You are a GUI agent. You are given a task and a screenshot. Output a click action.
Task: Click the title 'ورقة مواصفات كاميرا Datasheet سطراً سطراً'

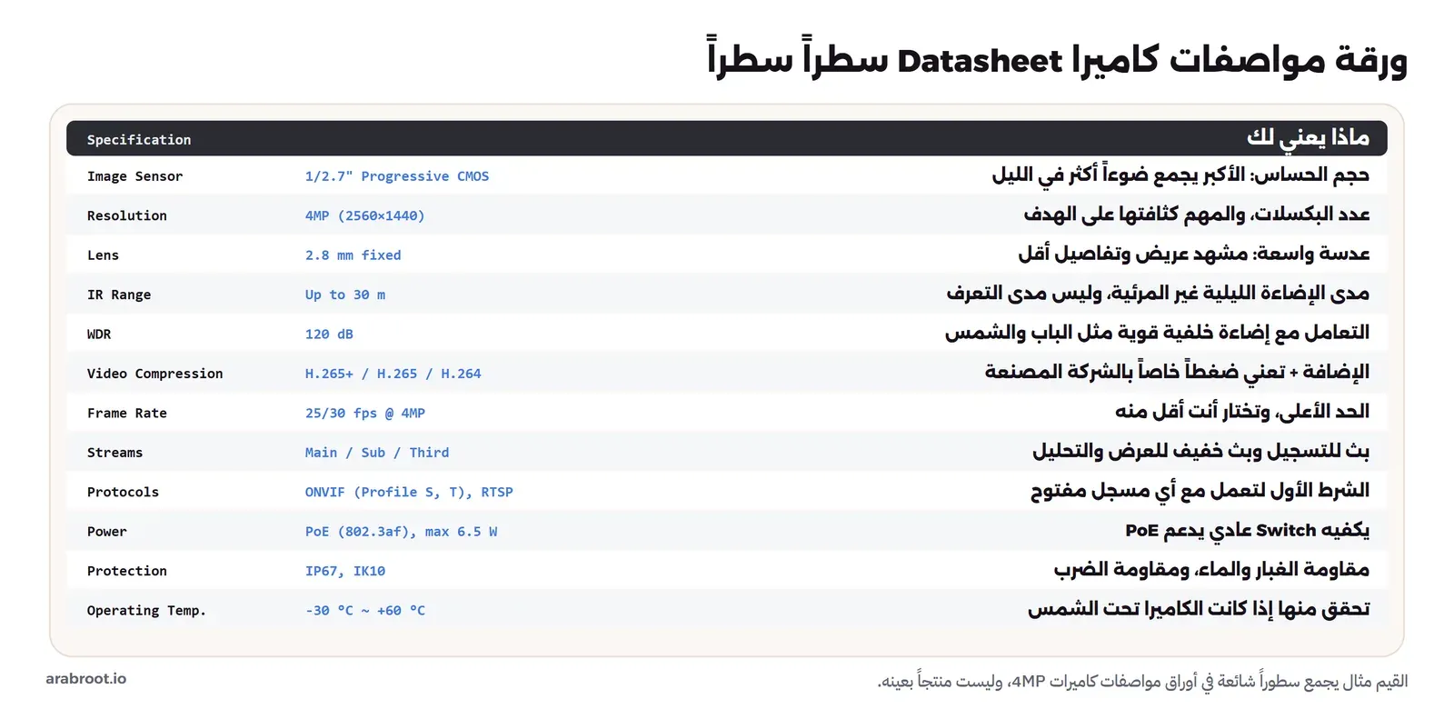pos(1058,58)
